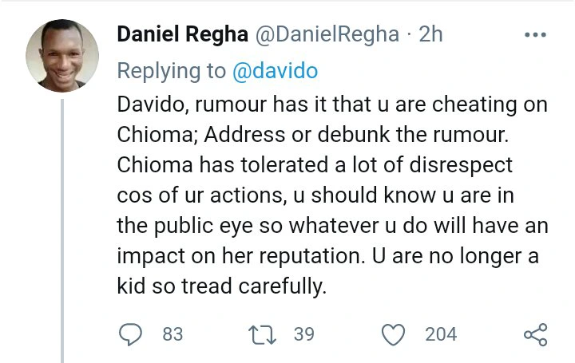This screenshot has height=363, width=575.
Task: Open the three-dot more options menu
Action: click(x=535, y=35)
